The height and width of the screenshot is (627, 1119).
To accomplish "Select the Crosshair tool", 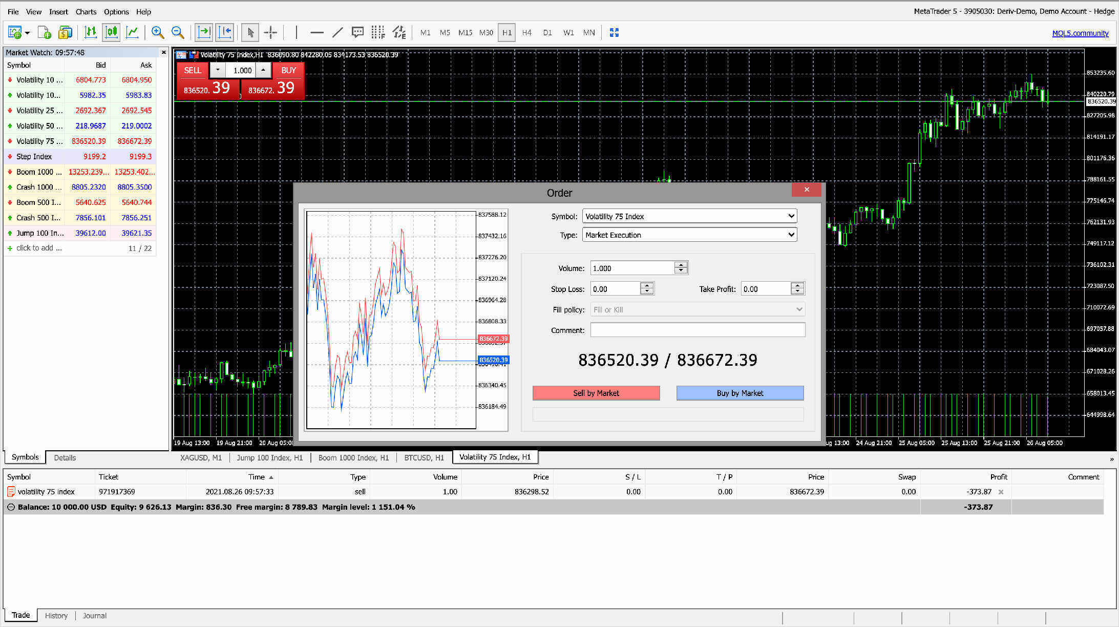I will 270,32.
